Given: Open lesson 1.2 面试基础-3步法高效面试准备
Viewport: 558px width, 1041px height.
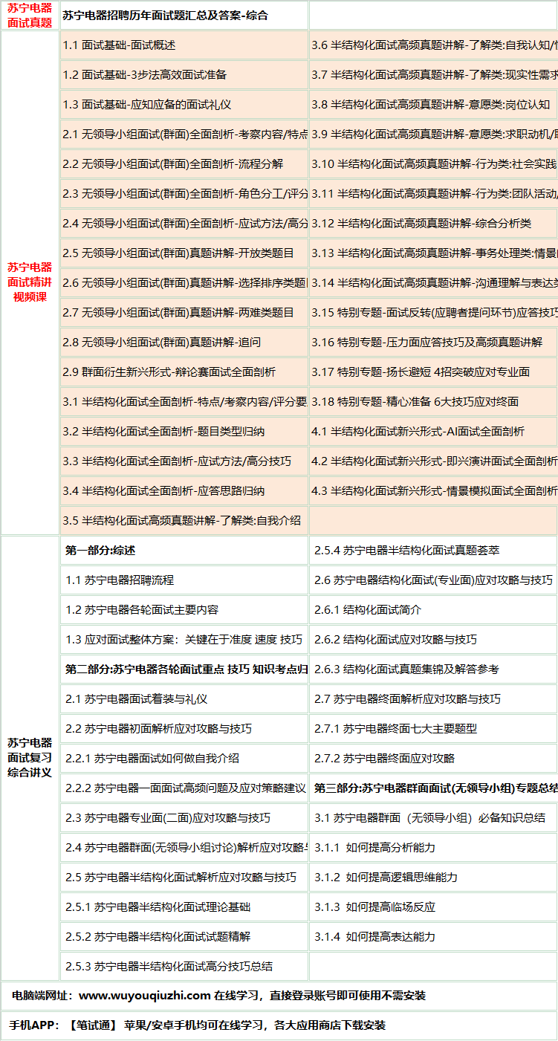Looking at the screenshot, I should 144,74.
